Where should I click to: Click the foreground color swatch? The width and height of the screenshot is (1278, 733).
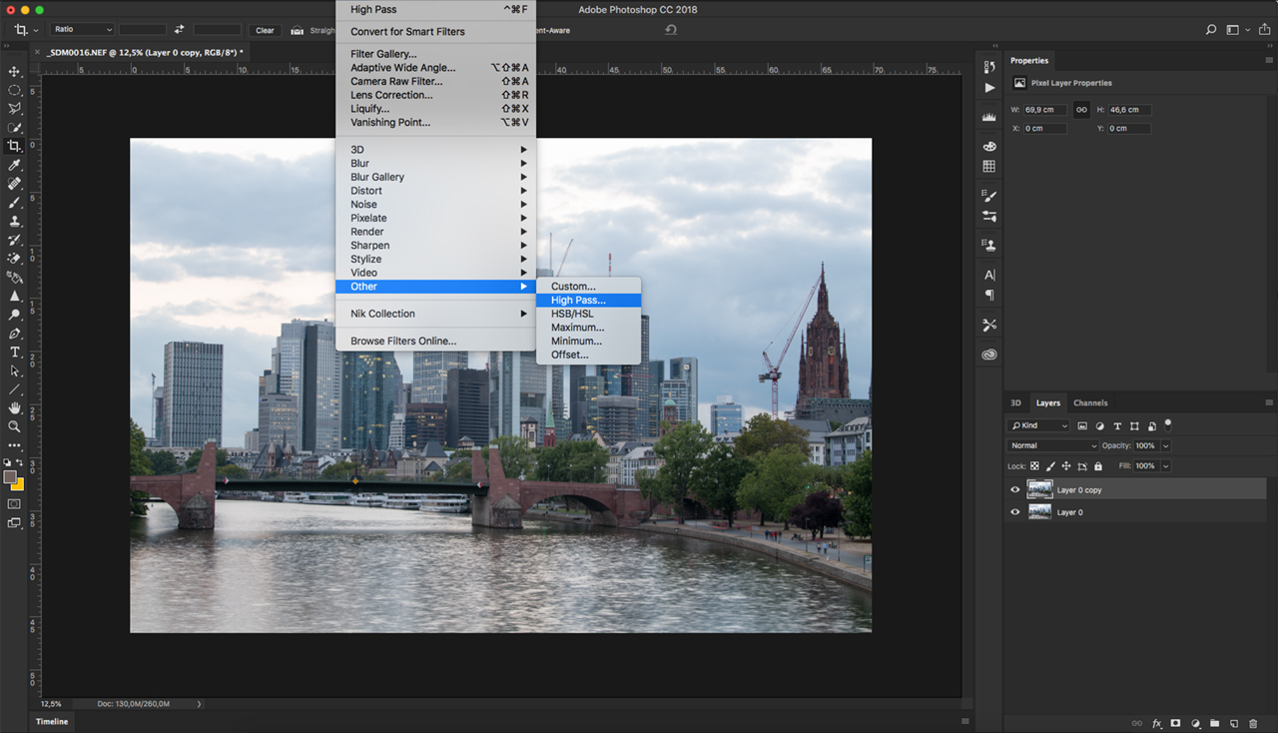(x=10, y=477)
